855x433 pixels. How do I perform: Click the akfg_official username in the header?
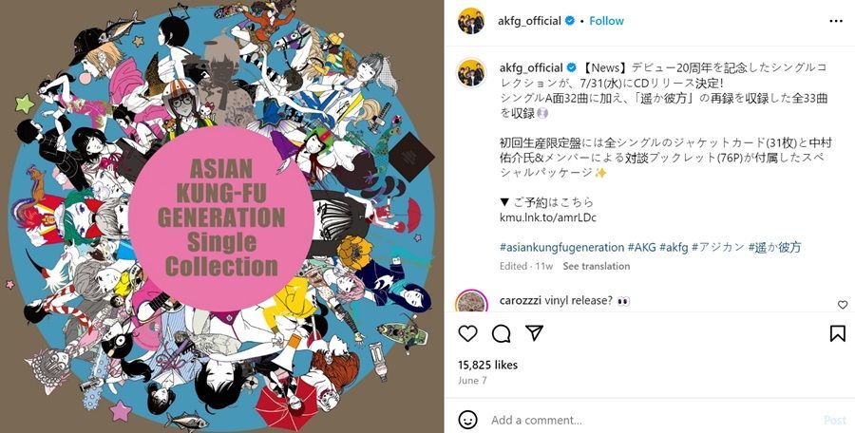point(529,21)
